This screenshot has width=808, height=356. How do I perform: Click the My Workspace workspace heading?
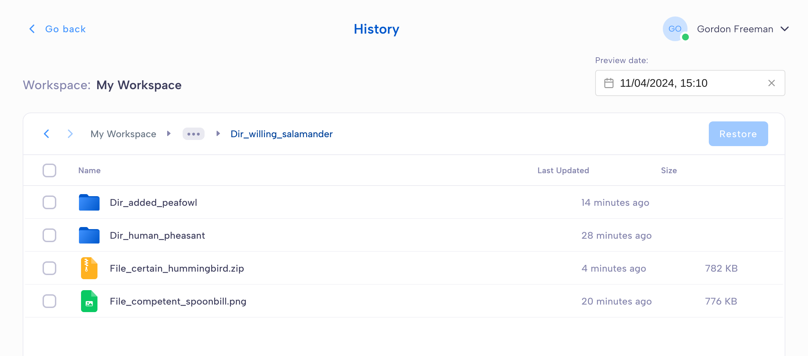[139, 85]
